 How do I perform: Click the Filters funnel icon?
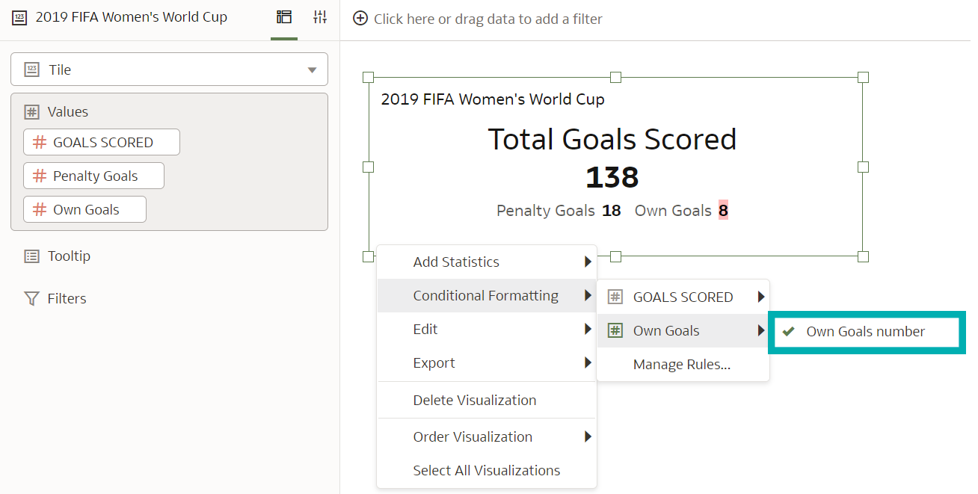click(x=31, y=299)
